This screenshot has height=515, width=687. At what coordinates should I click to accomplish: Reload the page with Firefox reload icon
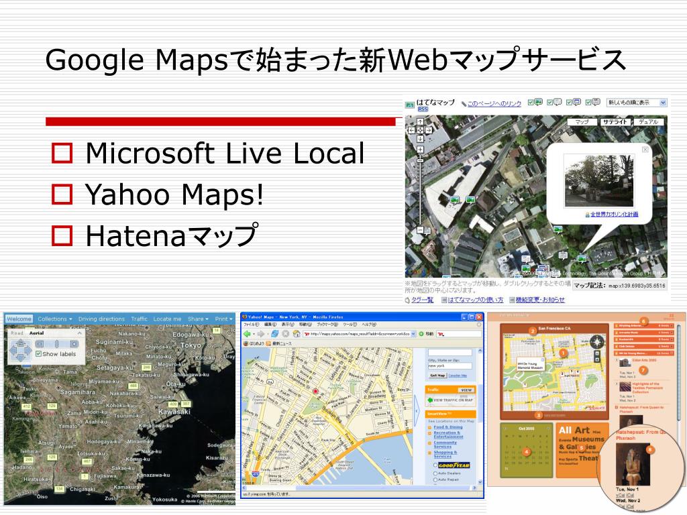274,334
